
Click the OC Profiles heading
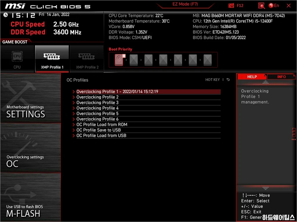(77, 80)
